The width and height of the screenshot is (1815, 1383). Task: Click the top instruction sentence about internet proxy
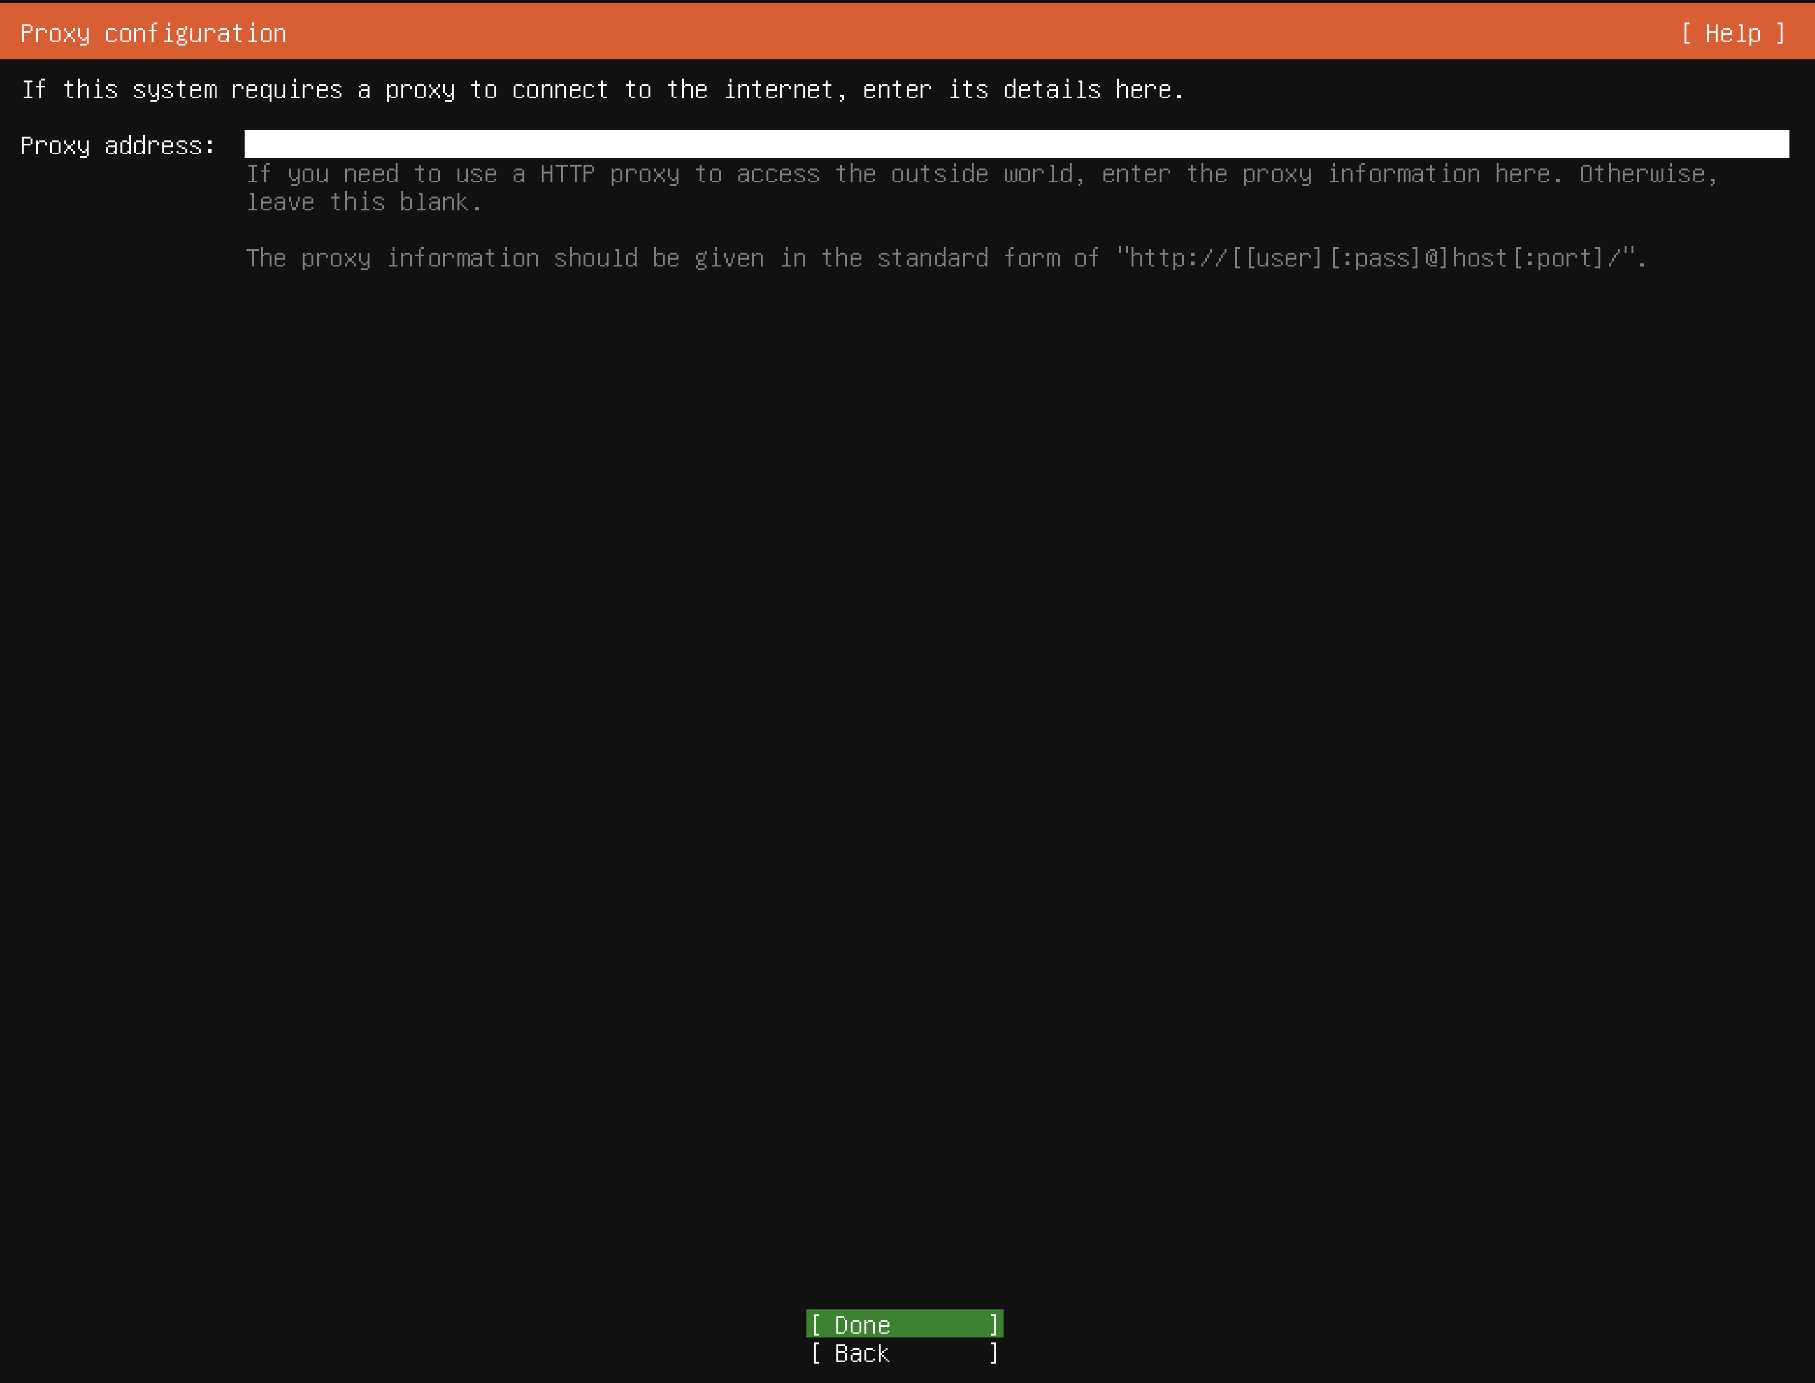[602, 90]
